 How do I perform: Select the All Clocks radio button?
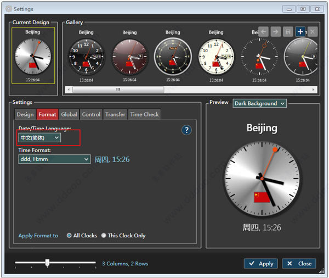(69, 236)
